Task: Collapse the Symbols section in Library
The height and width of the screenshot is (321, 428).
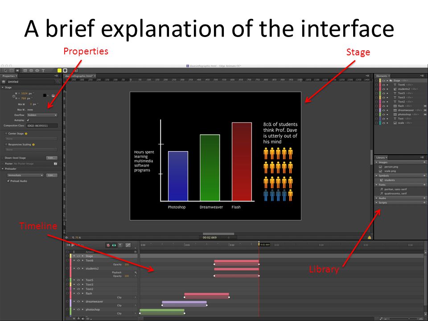Action: point(377,176)
